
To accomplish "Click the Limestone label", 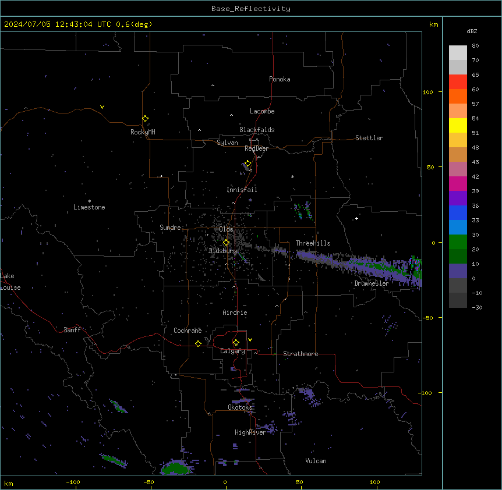I will (89, 207).
